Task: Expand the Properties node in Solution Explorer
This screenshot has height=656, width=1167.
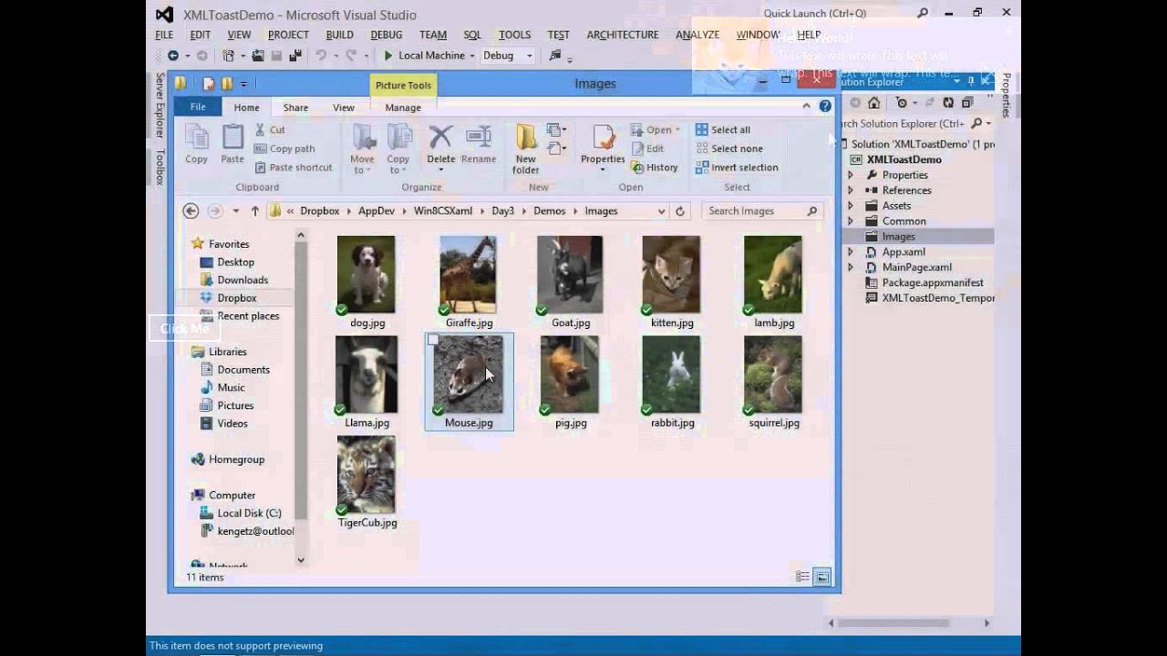Action: (x=851, y=175)
